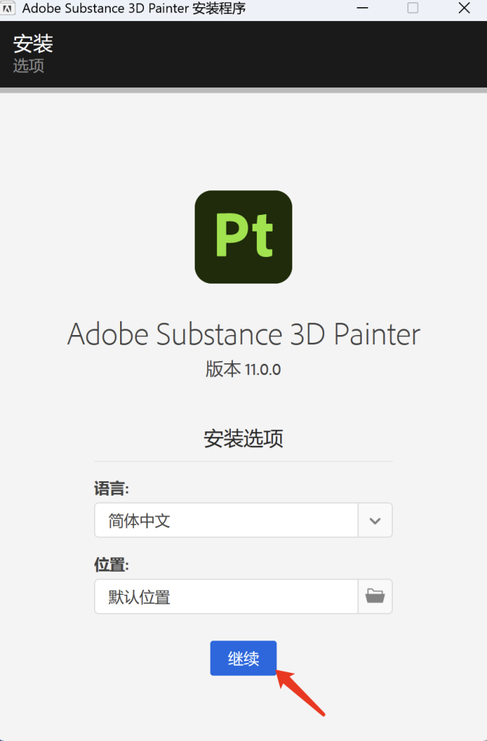The image size is (487, 741).
Task: Close the Substance 3D Painter installer
Action: [464, 9]
